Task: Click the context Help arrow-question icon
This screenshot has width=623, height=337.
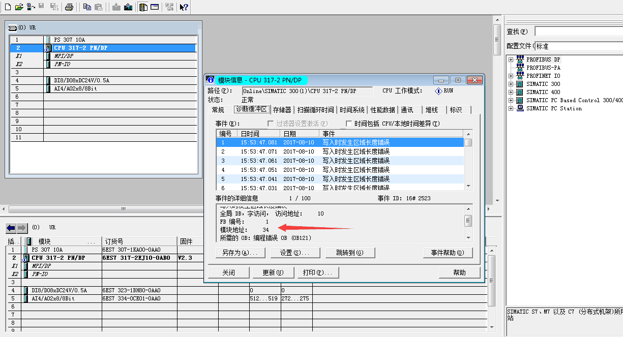Action: point(184,7)
